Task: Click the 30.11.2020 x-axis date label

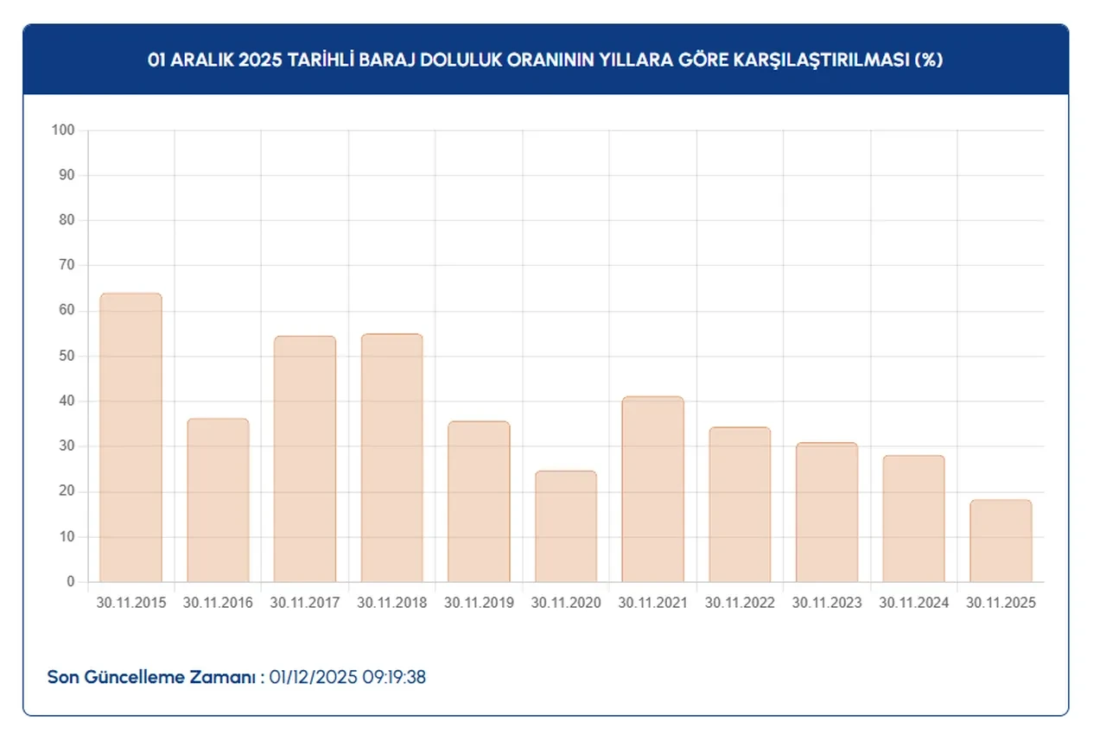Action: point(566,603)
